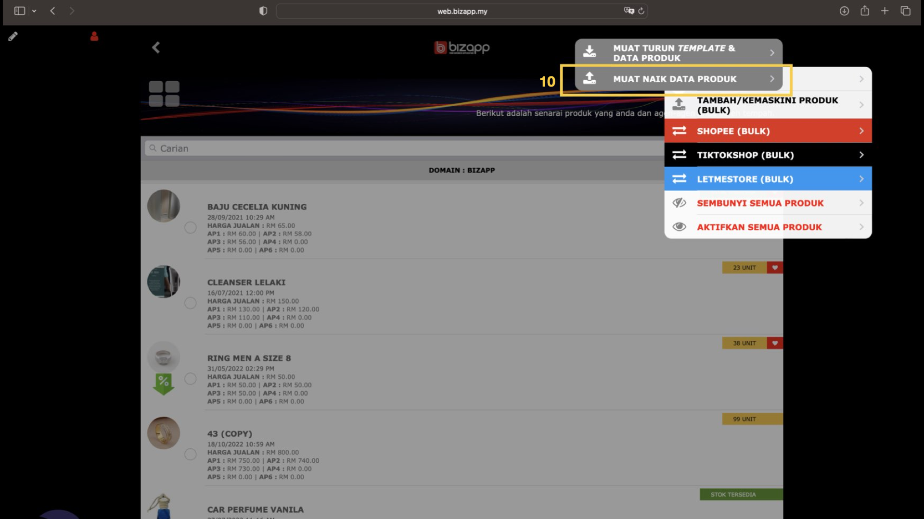Select radio button for Ring Men A Size 8
Image resolution: width=924 pixels, height=519 pixels.
[x=191, y=379]
